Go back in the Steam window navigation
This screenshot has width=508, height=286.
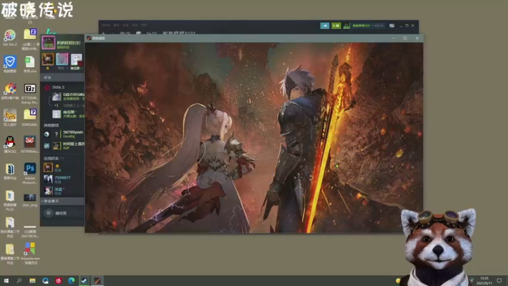tap(104, 33)
